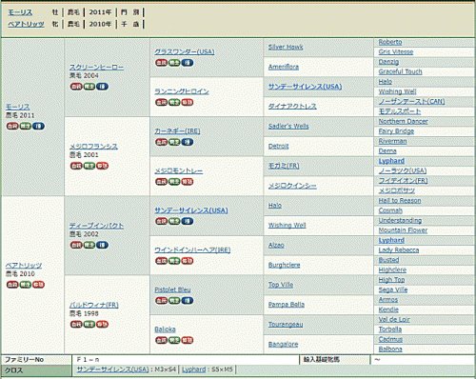Open the Detroit link
Image resolution: width=476 pixels, height=379 pixels.
278,146
